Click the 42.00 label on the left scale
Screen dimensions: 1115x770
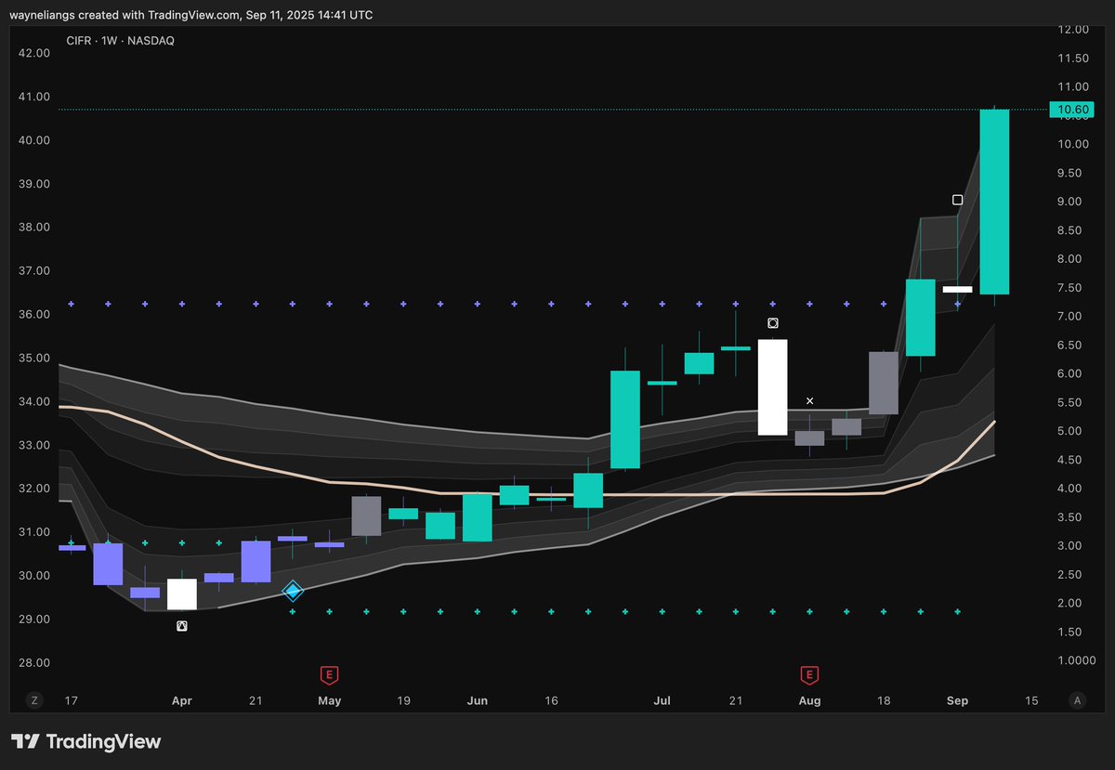tap(34, 53)
